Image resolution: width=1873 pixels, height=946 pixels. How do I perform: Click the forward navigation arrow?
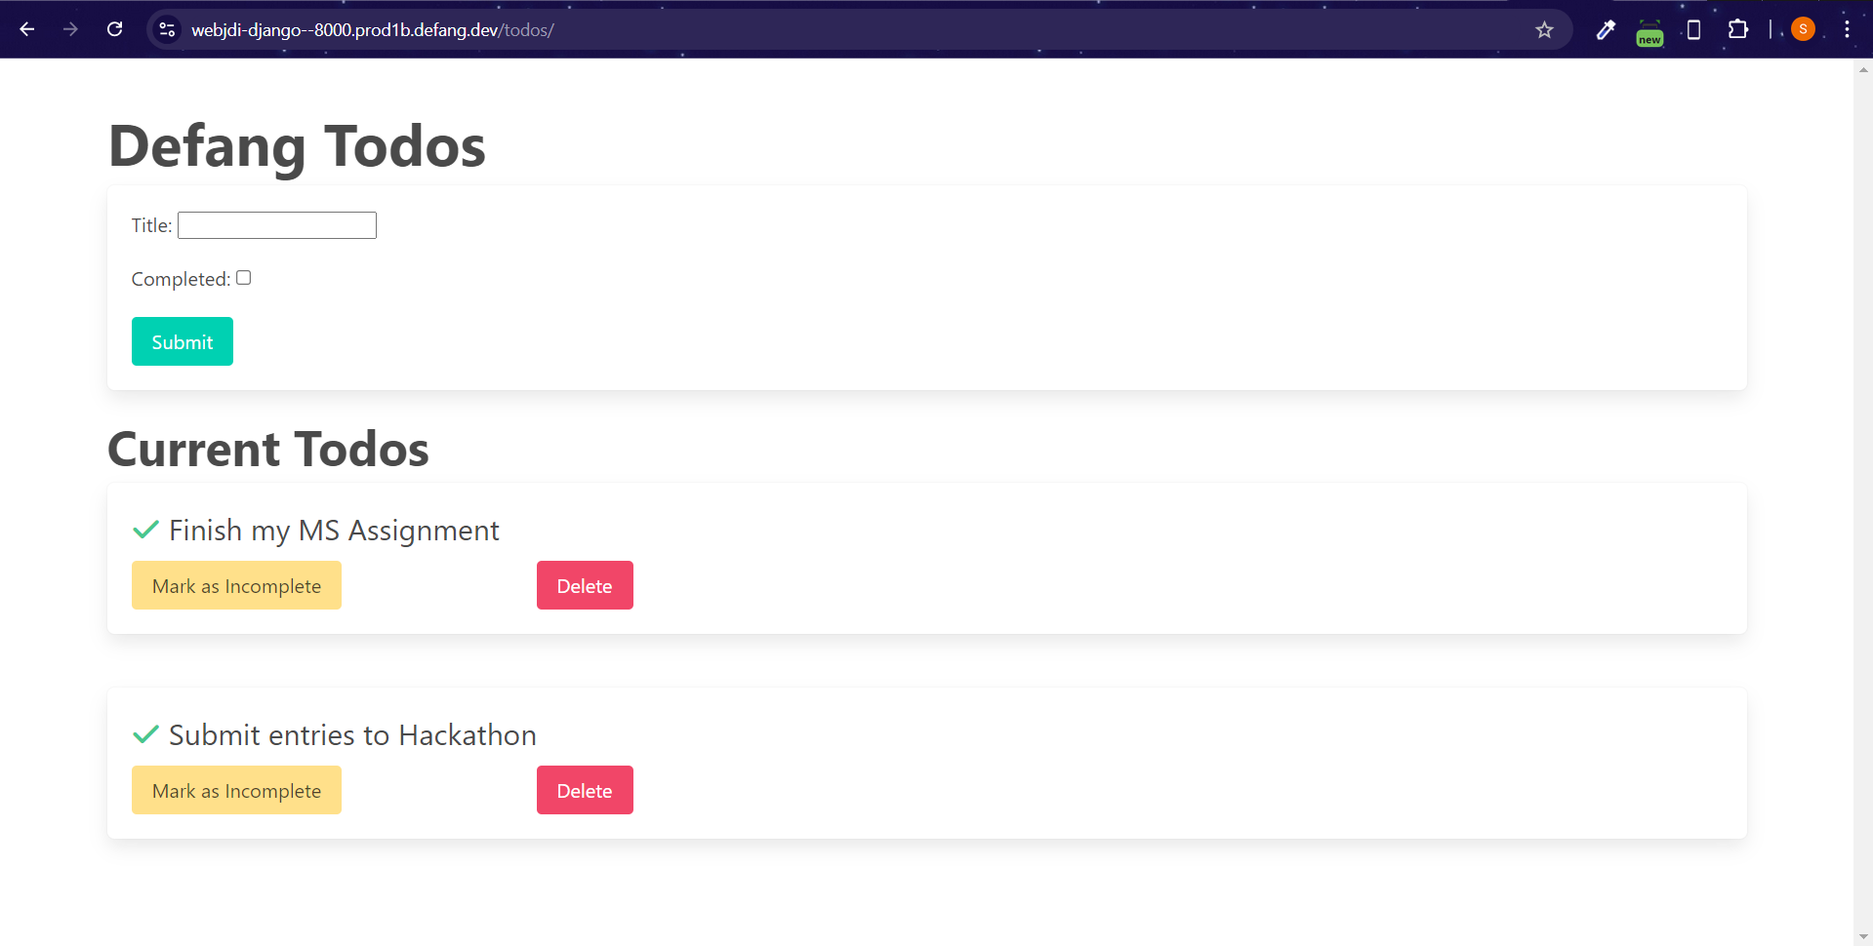coord(69,29)
